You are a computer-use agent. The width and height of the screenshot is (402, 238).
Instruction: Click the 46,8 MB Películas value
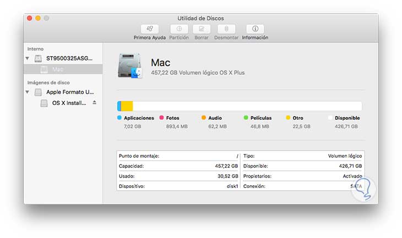click(260, 126)
